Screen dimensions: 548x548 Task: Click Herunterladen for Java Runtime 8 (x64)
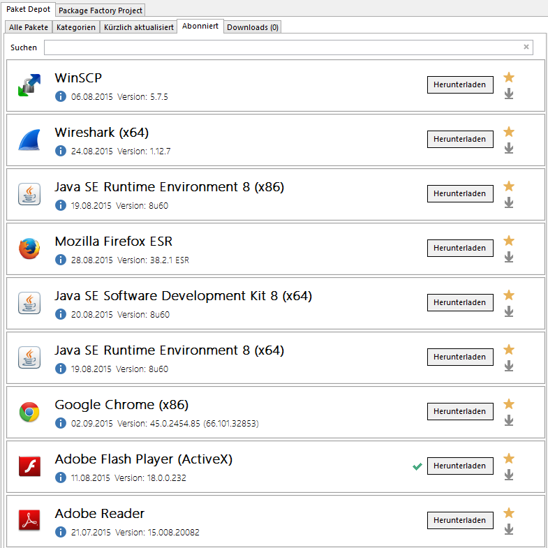(x=460, y=357)
